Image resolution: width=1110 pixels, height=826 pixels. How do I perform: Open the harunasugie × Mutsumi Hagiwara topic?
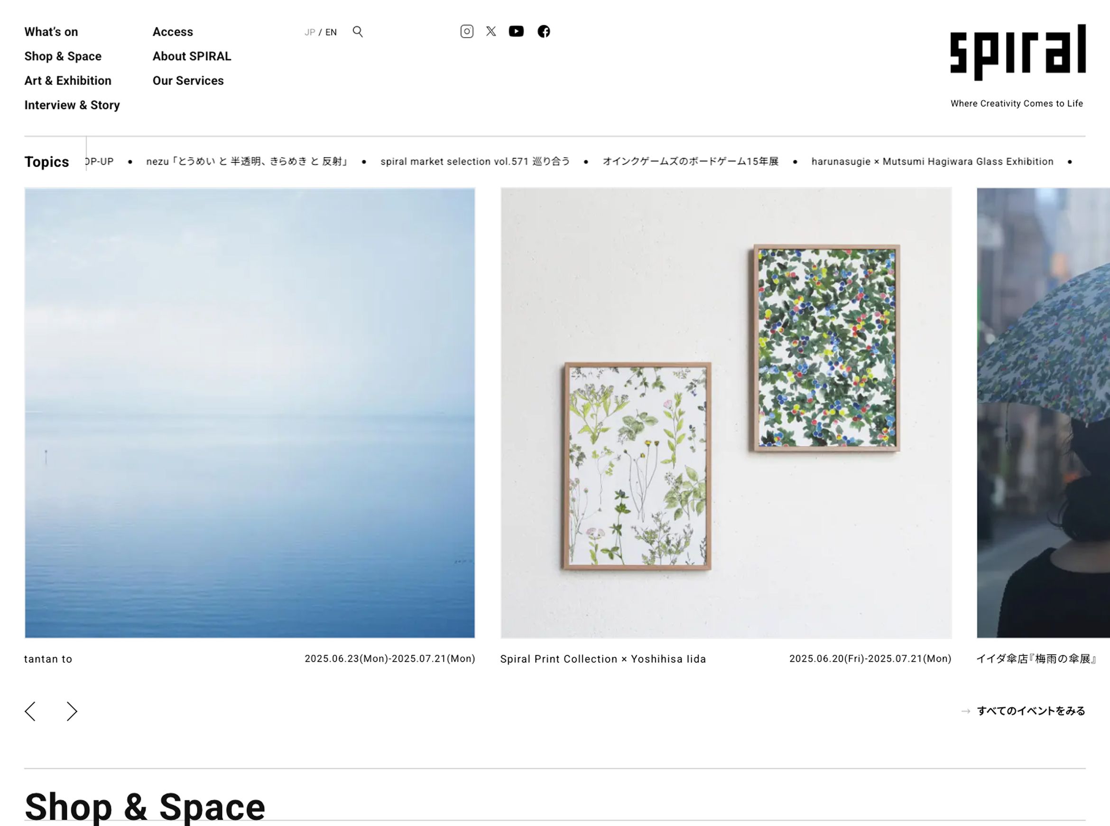point(932,161)
